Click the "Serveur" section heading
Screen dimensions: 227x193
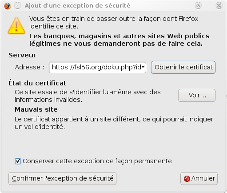click(x=22, y=55)
